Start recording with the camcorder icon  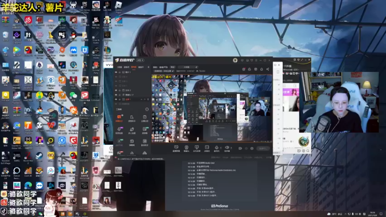(x=240, y=149)
